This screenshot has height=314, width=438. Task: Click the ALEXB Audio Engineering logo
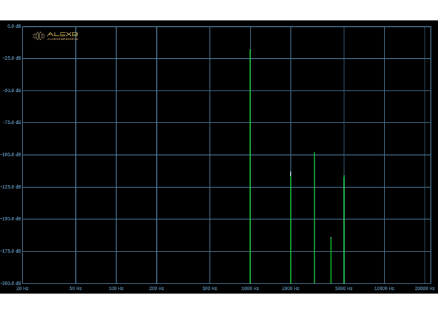tap(55, 36)
